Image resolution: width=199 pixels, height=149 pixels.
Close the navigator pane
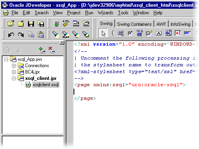[x=62, y=43]
